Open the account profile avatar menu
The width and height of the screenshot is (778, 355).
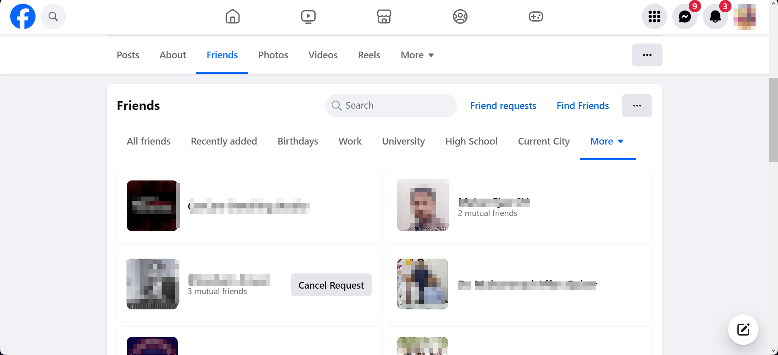(745, 16)
